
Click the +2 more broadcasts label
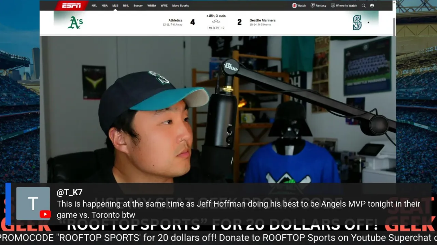[x=223, y=28]
